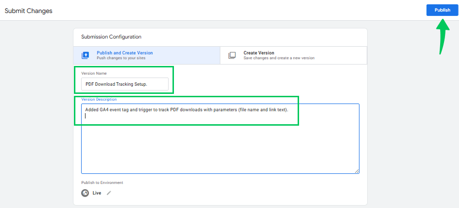459x208 pixels.
Task: Click the description box resize handle corner
Action: 357,171
